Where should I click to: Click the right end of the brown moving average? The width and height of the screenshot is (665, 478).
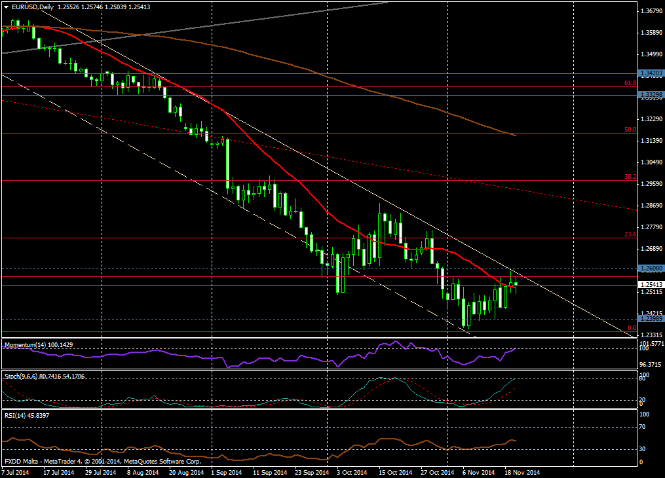pyautogui.click(x=515, y=136)
